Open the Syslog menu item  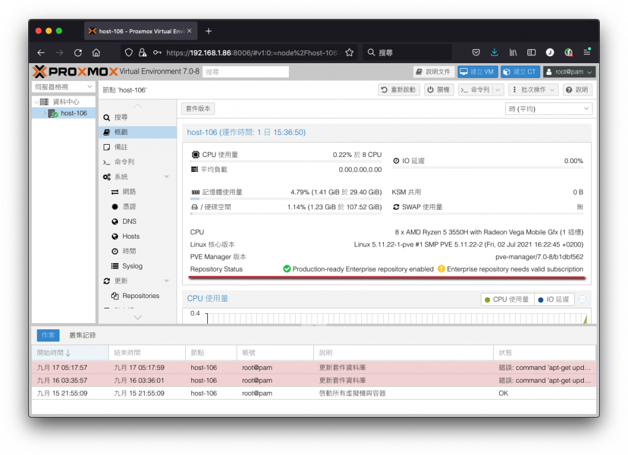(x=137, y=266)
